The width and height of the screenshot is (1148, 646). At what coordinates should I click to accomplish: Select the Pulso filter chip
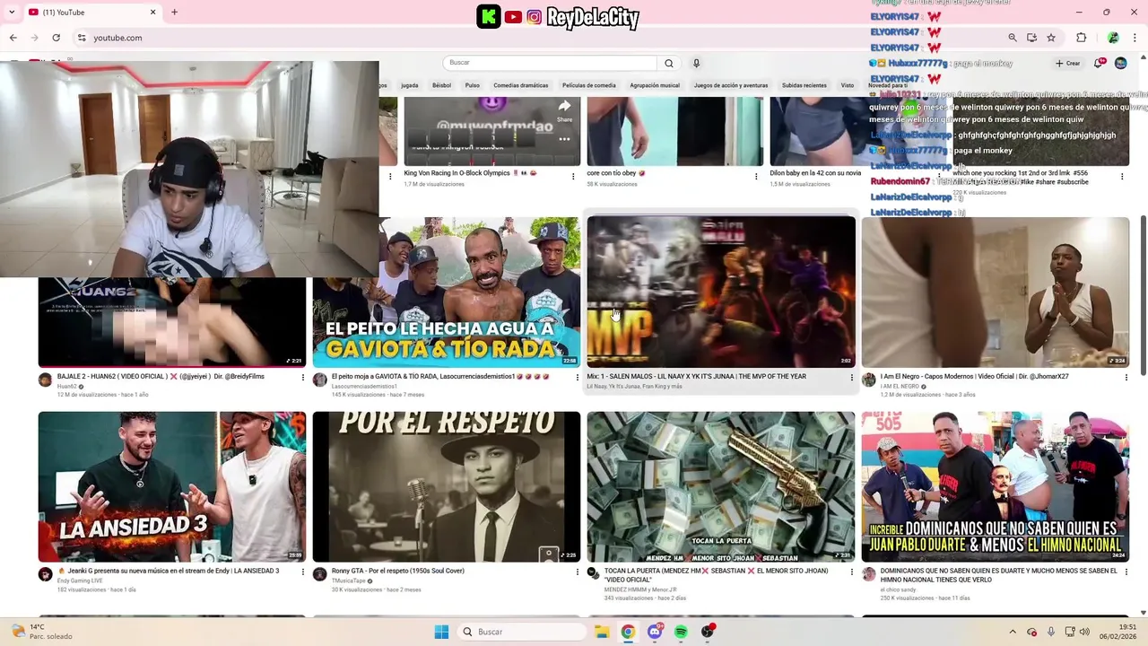(x=472, y=85)
